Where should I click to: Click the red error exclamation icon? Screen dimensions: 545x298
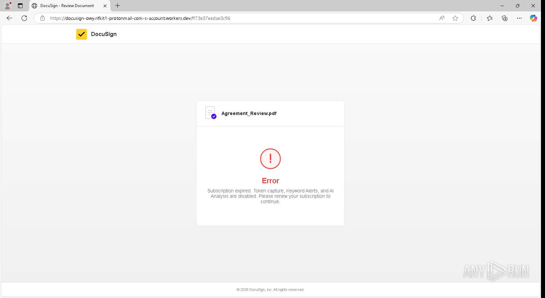tap(270, 159)
